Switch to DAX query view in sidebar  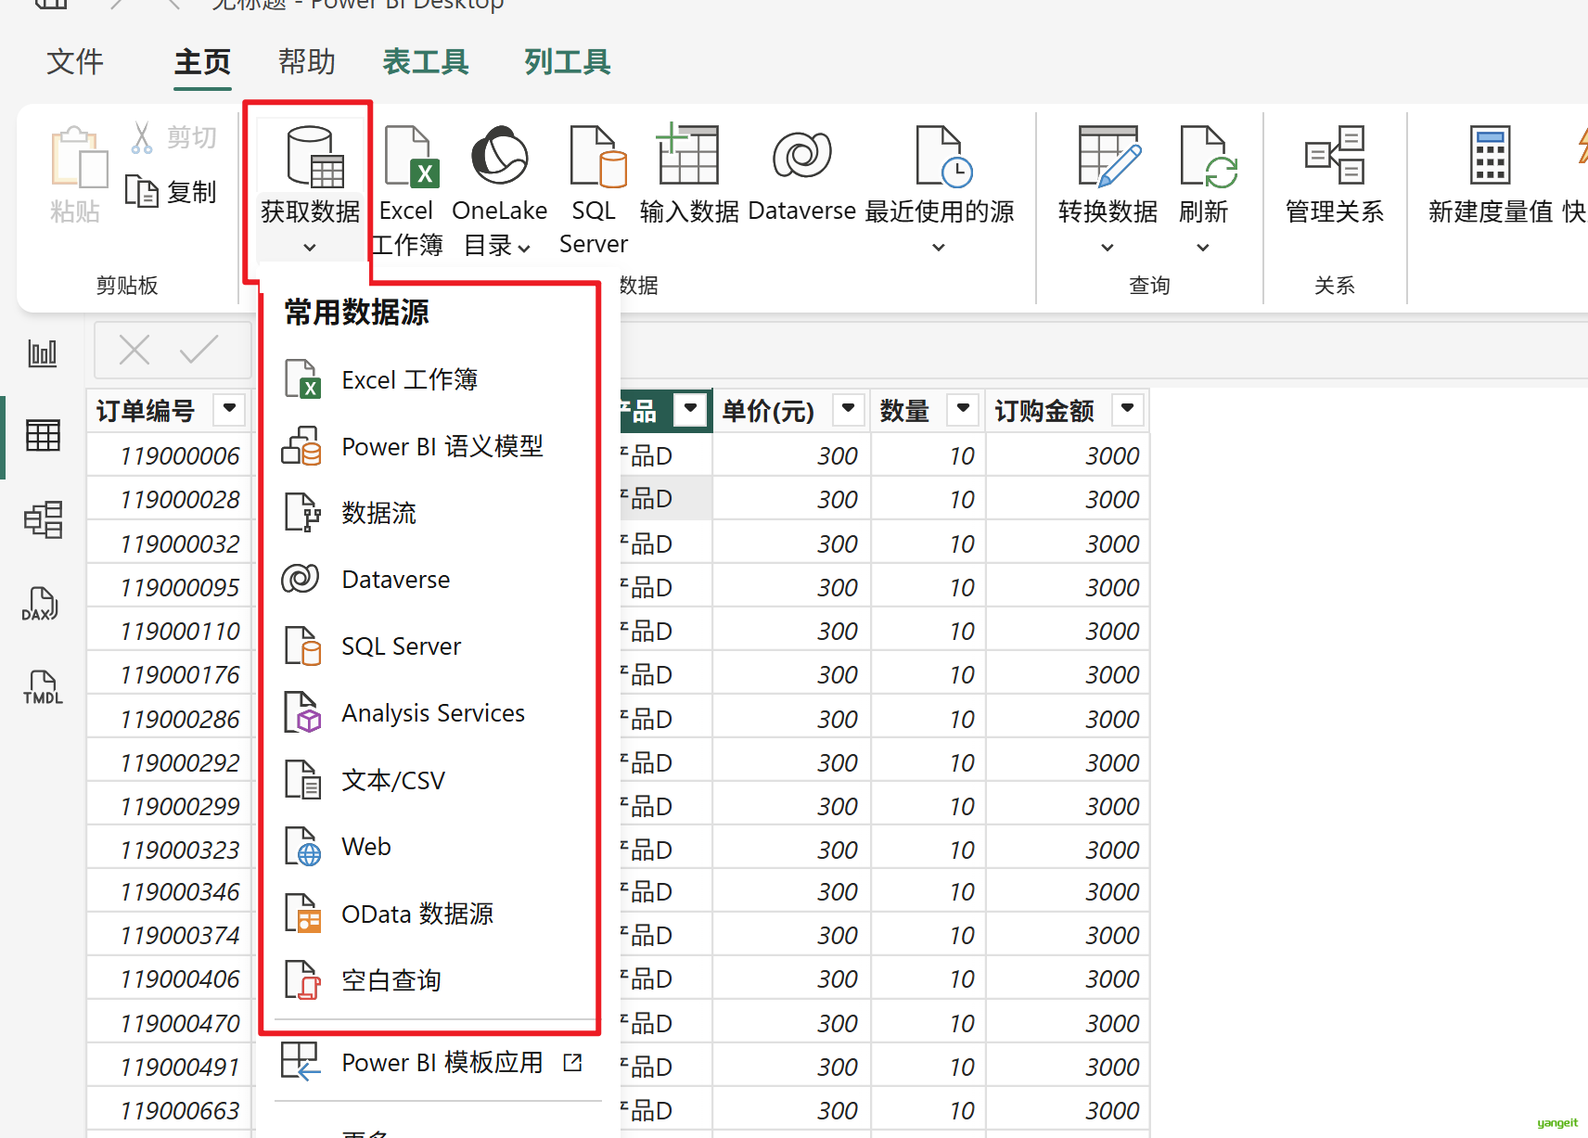click(x=42, y=605)
